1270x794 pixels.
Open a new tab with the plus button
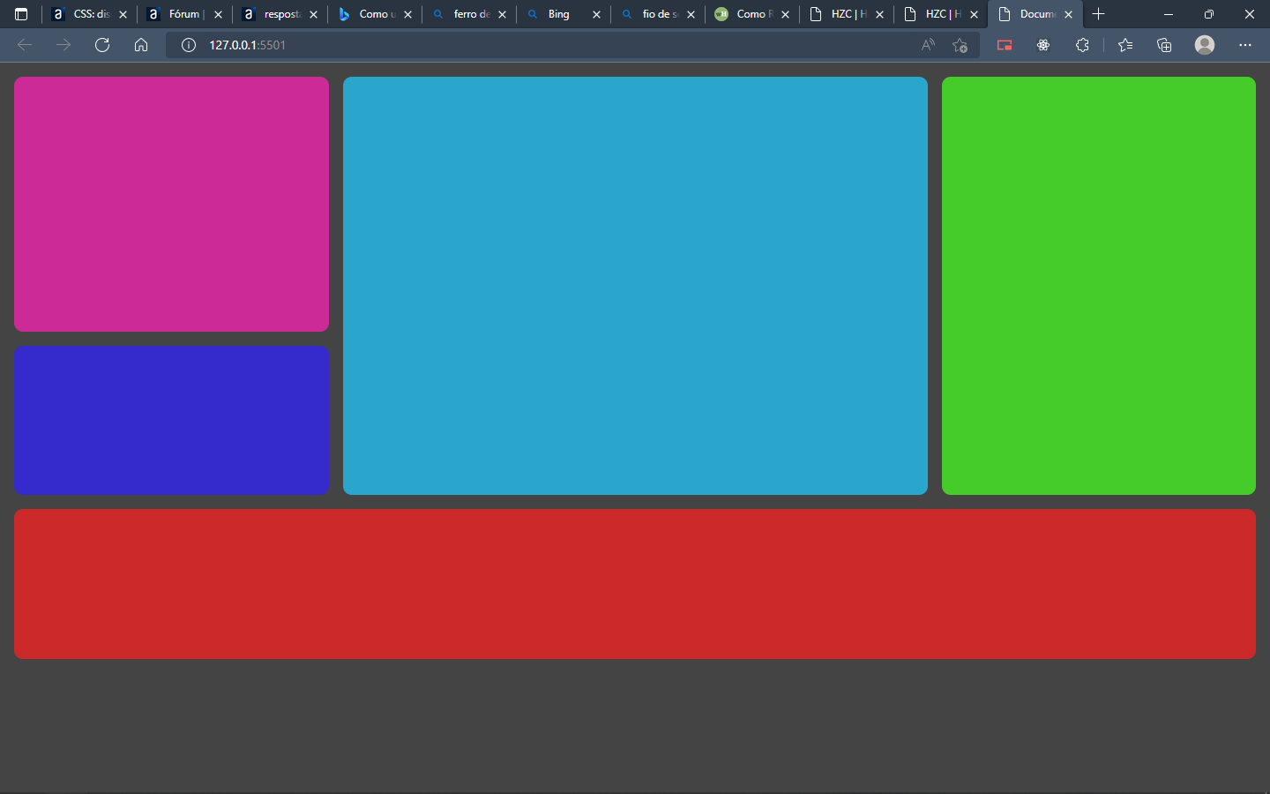(x=1098, y=14)
